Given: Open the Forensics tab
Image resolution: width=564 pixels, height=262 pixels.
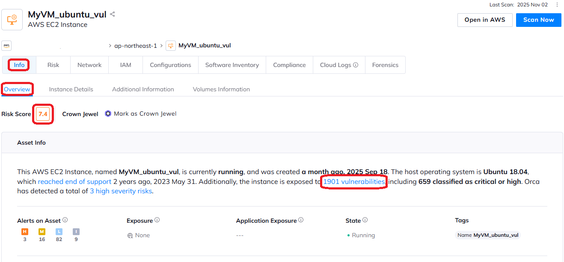Looking at the screenshot, I should [x=385, y=65].
